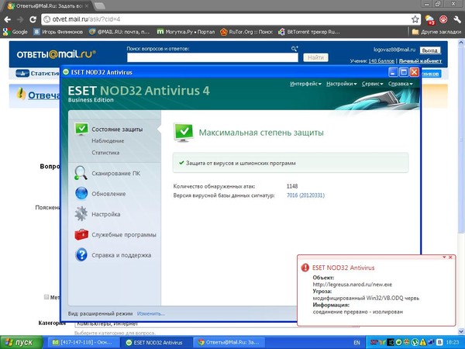Open the Игорь Филимонов VK bookmark

(x=58, y=32)
